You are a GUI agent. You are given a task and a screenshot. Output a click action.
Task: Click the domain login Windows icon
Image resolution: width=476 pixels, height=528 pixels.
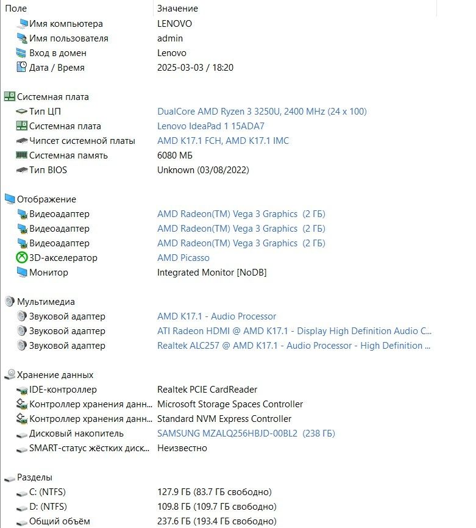pos(21,53)
